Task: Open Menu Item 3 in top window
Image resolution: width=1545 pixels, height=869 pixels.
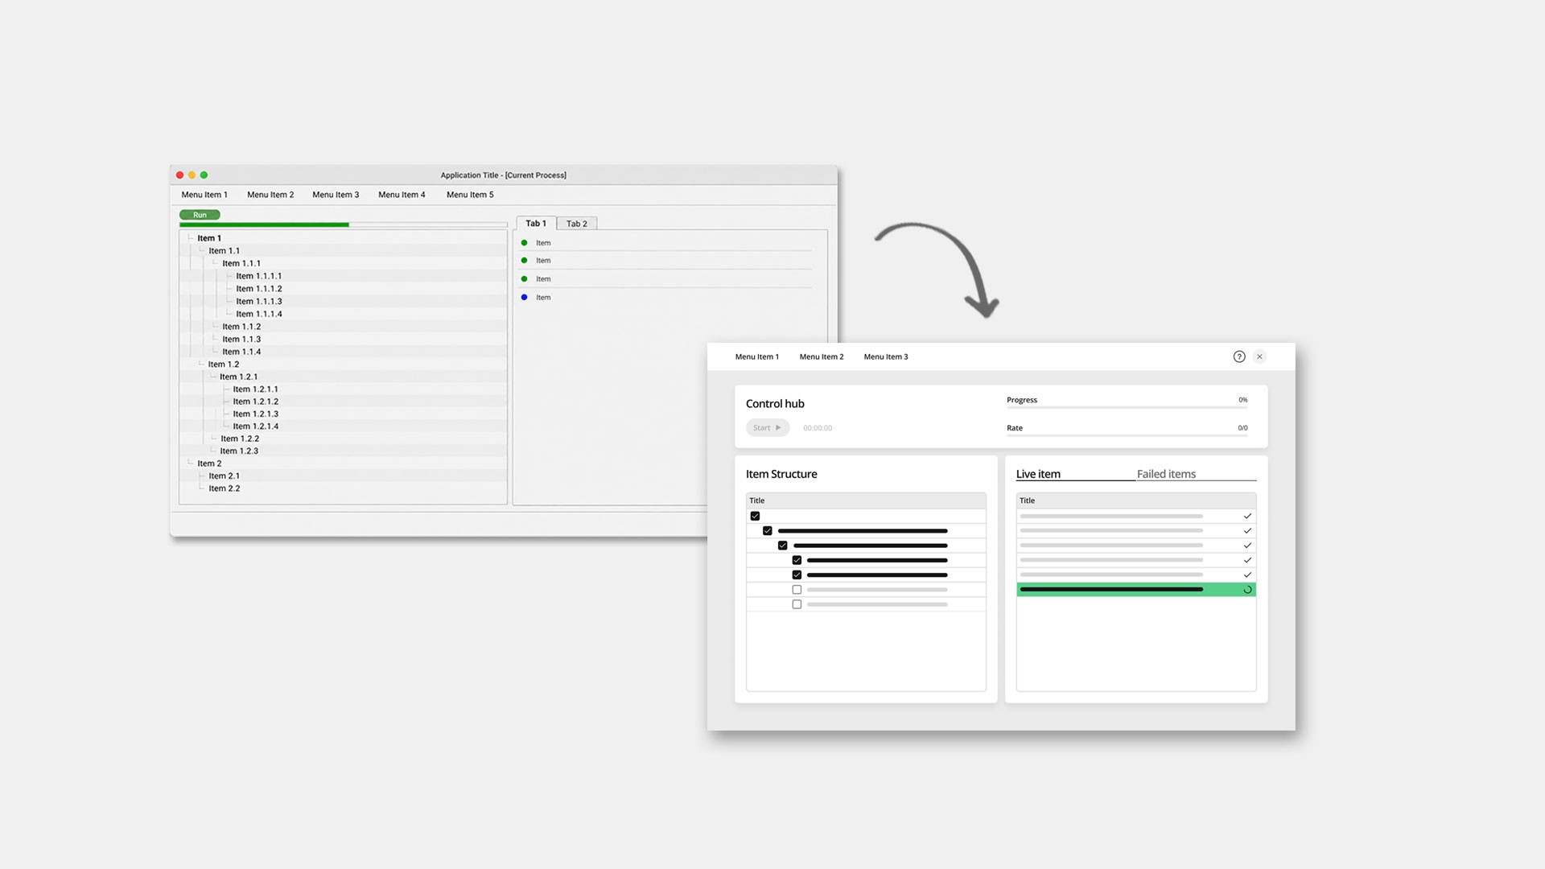Action: (336, 195)
